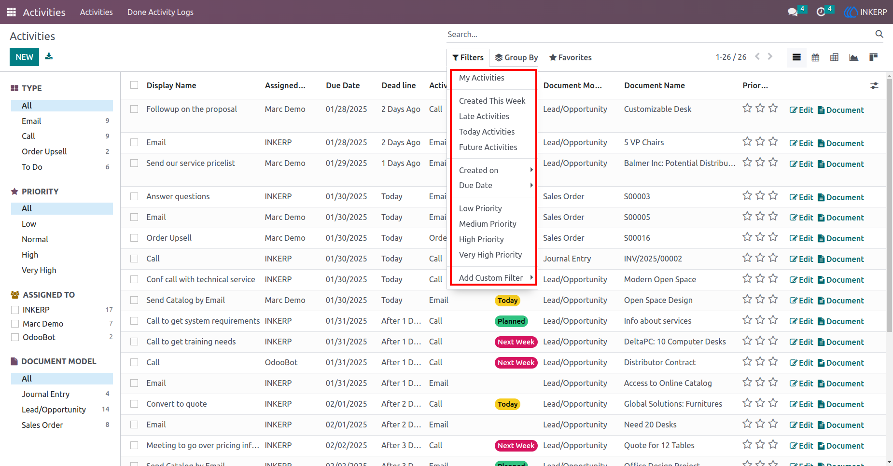Enable Marc Demo under Assigned To
Image resolution: width=893 pixels, height=466 pixels.
coord(15,324)
